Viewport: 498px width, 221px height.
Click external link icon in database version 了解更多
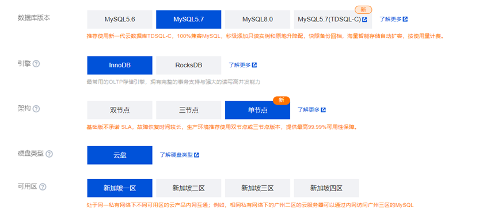pos(405,19)
